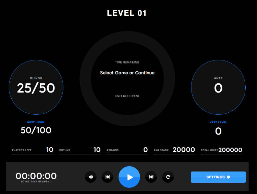Click the next level blinds 50/100
The width and height of the screenshot is (257, 194).
pyautogui.click(x=36, y=130)
